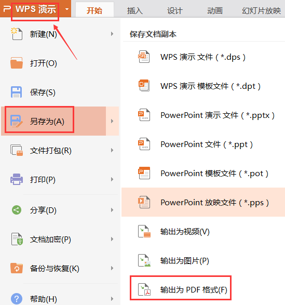Screen dimensions: 285x305
Task: Click the export to video icon
Action: click(144, 231)
